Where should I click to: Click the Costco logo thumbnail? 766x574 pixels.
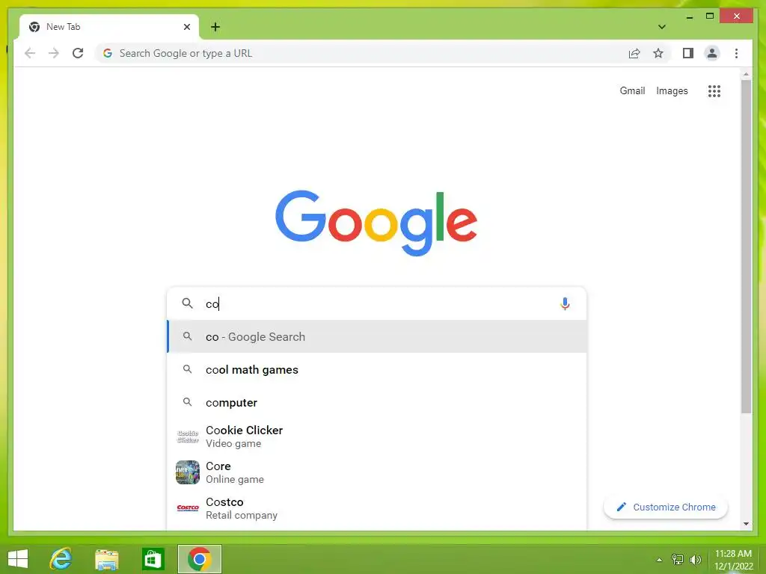[x=188, y=508]
